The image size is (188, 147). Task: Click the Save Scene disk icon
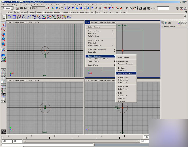[x=25, y=8]
